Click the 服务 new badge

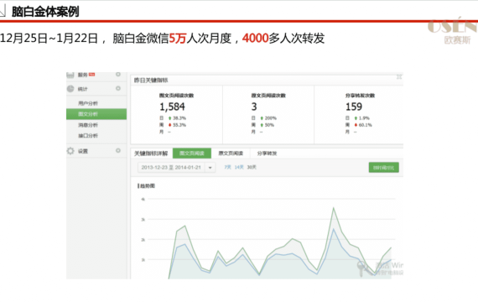[x=91, y=75]
